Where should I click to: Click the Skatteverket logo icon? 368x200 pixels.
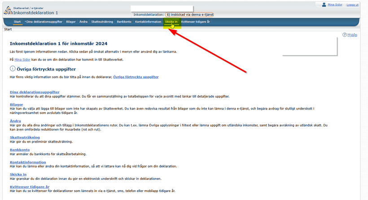(8, 11)
